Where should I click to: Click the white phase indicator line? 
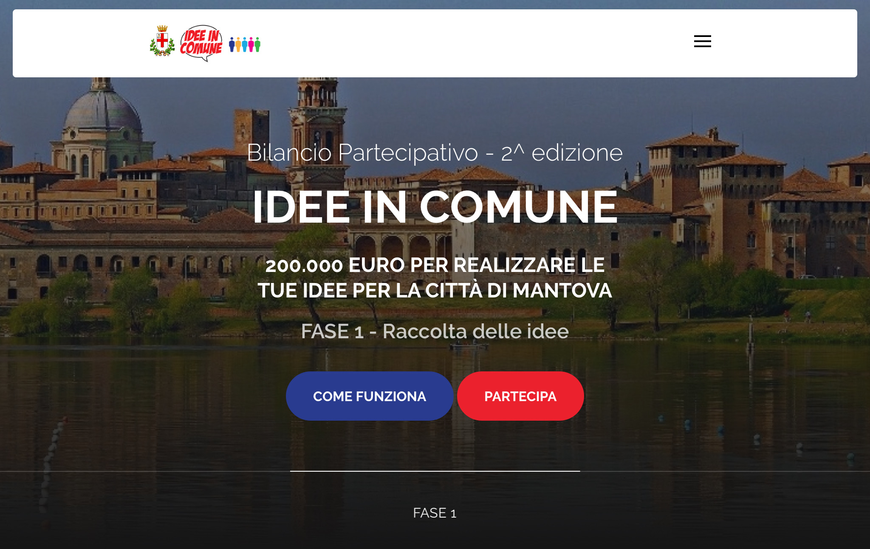[x=435, y=471]
